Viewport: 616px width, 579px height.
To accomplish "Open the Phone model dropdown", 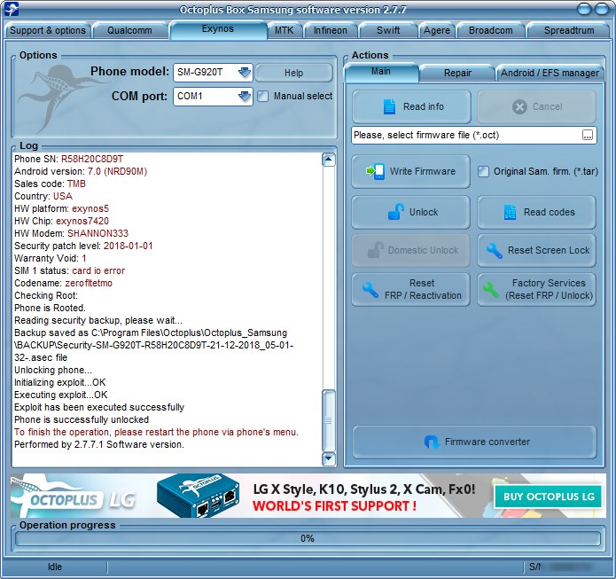I will [245, 73].
